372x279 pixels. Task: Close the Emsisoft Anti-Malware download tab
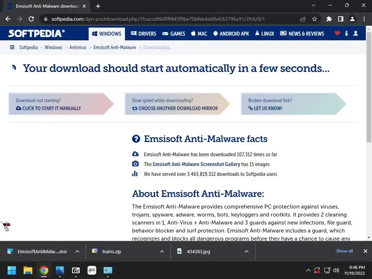[84, 6]
